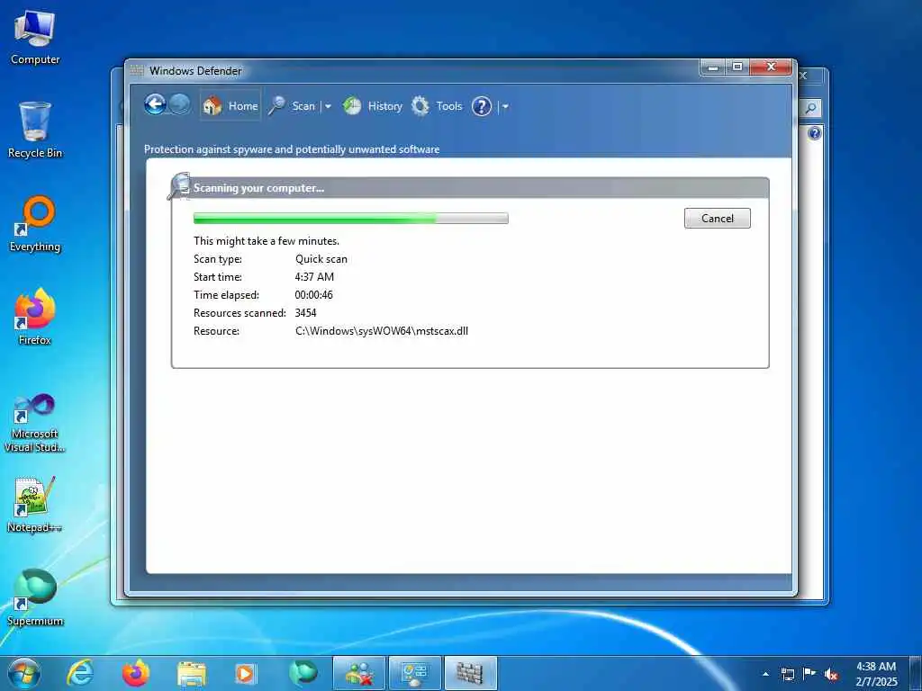Switch to the Control Panel taskbar window
Viewport: 922px width, 691px height.
coord(414,673)
